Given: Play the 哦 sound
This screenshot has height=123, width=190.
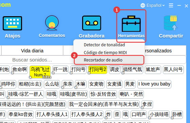Looking at the screenshot, I should [126, 115].
